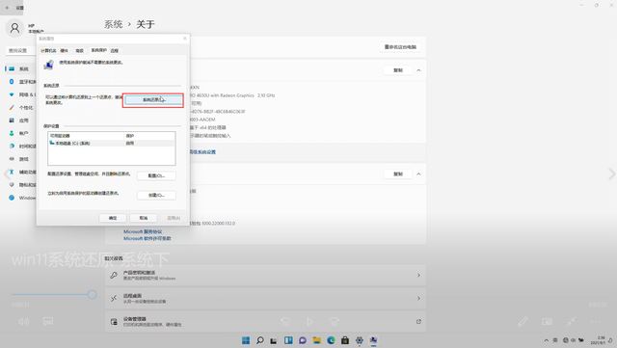Collapse the device specifications section chevron
This screenshot has height=348, width=617.
(418, 70)
